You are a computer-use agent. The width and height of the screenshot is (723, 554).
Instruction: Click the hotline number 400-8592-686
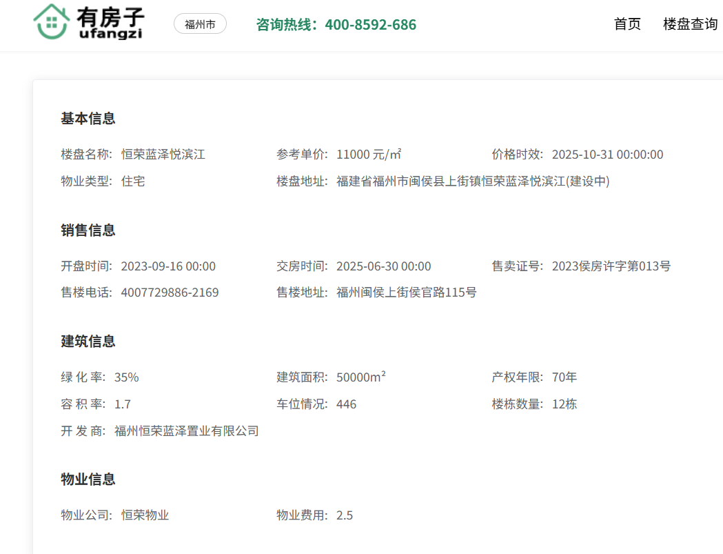[x=370, y=25]
